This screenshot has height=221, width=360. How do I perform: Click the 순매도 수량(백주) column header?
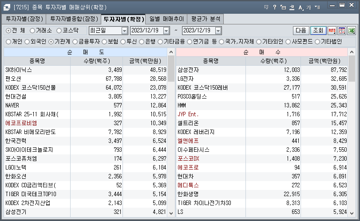tap(97, 61)
